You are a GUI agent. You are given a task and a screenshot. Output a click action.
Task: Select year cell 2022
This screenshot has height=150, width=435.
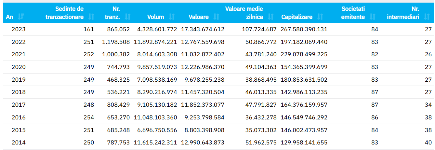click(x=19, y=42)
